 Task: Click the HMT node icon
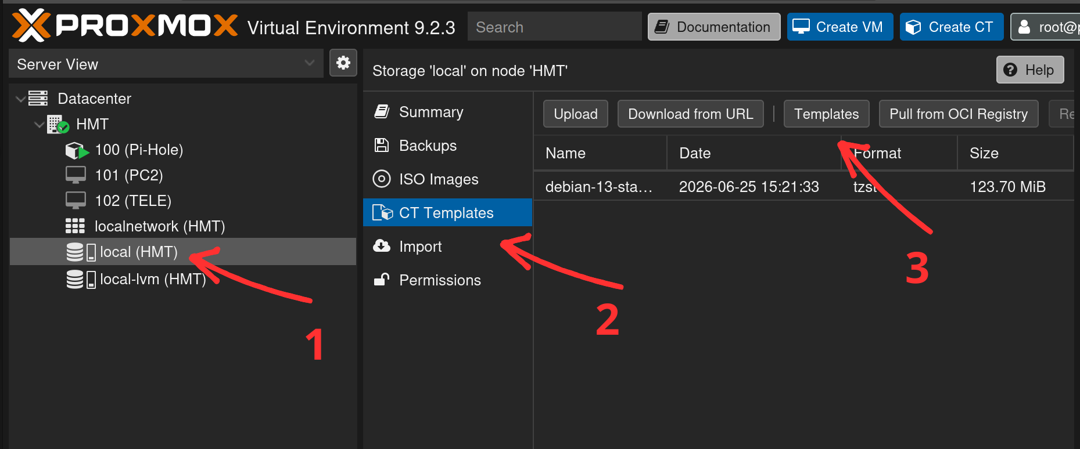pyautogui.click(x=58, y=124)
